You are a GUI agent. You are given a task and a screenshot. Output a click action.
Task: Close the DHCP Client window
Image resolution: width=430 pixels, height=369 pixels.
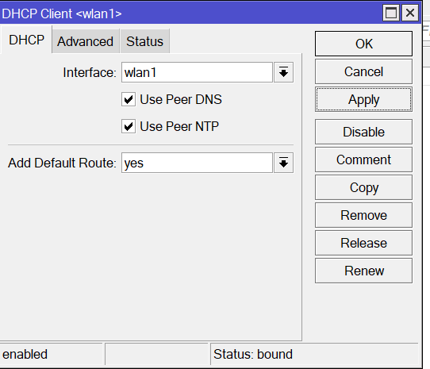pyautogui.click(x=410, y=13)
